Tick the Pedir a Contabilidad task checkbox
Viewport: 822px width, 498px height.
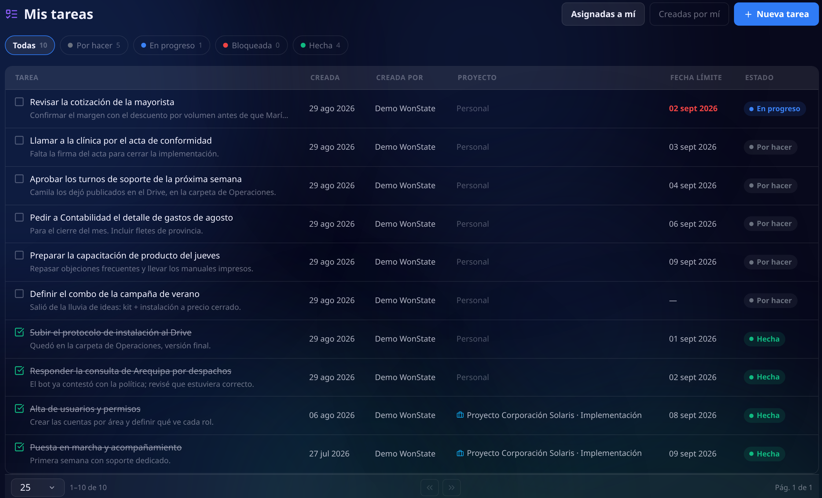[19, 217]
